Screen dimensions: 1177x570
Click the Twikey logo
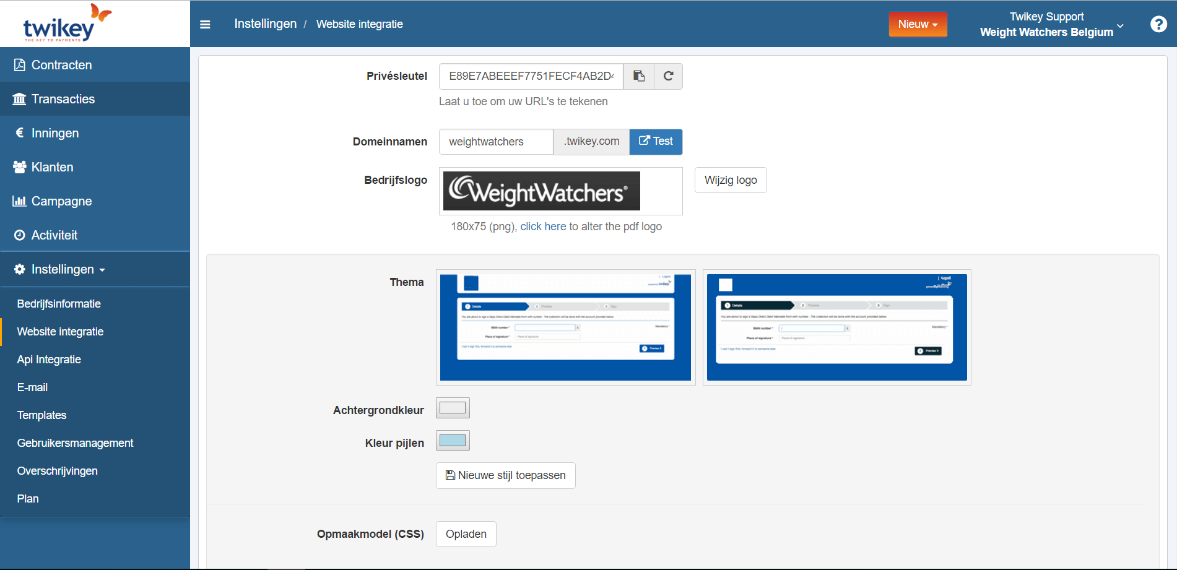click(x=67, y=24)
